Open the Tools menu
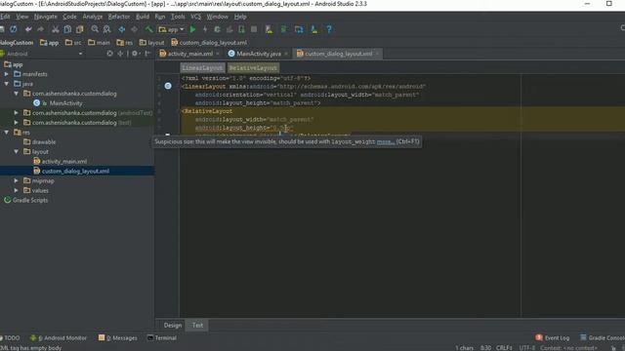Screen dimensions: 625x351 [x=178, y=17]
